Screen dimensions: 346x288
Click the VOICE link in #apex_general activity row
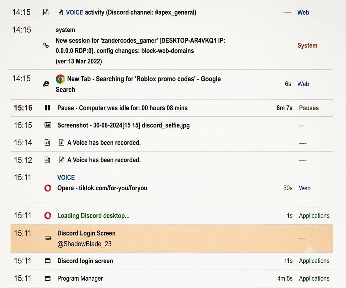(74, 13)
